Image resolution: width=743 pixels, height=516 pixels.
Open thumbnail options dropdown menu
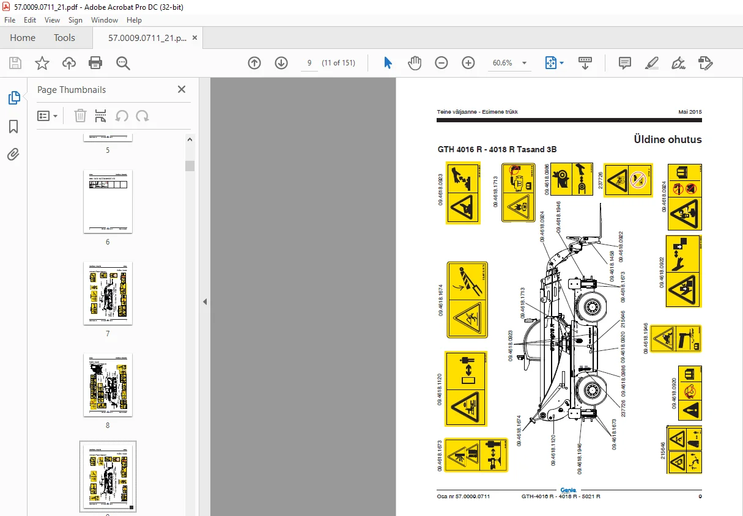tap(48, 116)
